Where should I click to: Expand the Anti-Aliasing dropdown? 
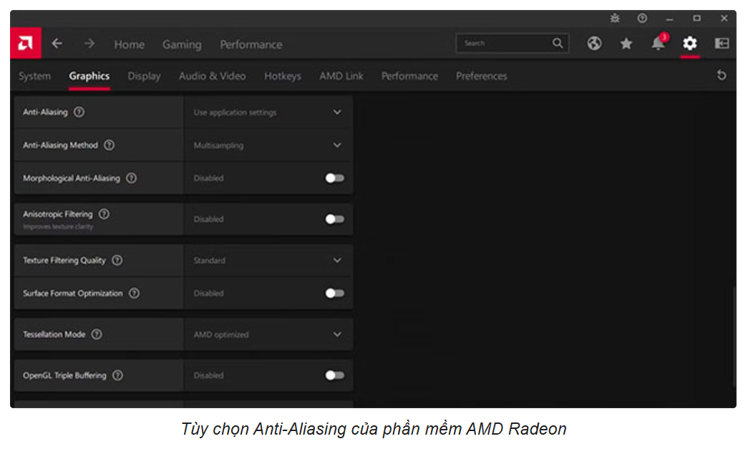[x=337, y=112]
